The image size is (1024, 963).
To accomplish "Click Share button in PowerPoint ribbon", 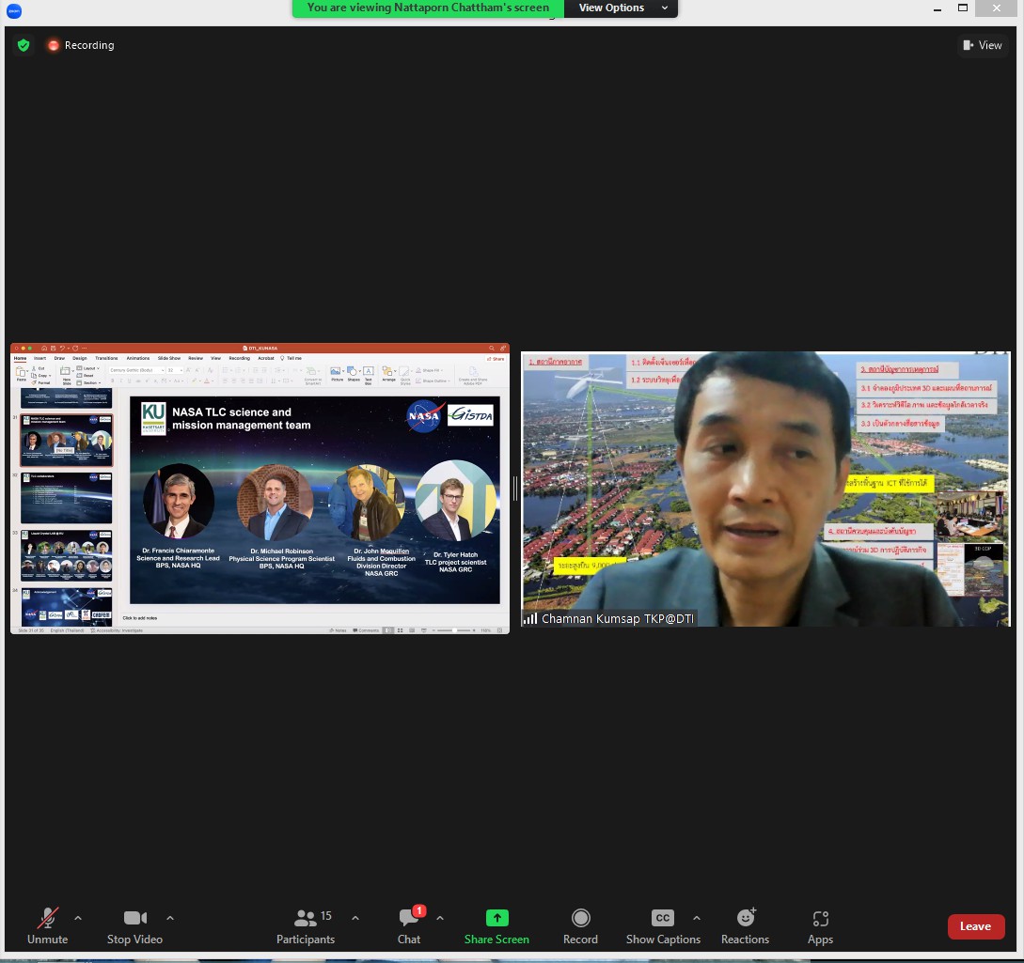I will (495, 359).
